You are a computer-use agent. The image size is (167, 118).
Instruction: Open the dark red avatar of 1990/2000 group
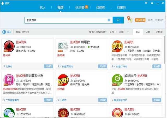(63, 113)
